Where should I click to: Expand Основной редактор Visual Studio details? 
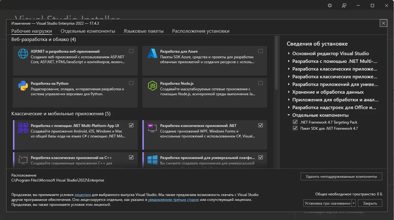tap(289, 54)
